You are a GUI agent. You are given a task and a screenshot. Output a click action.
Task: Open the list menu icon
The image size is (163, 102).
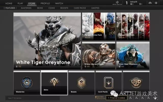(x=156, y=3)
